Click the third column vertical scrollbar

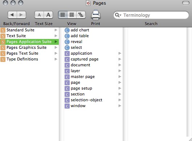click(x=189, y=82)
